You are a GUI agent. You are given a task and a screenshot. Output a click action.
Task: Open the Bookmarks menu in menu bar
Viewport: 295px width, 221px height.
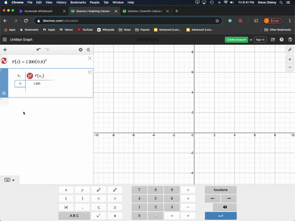(78, 2)
